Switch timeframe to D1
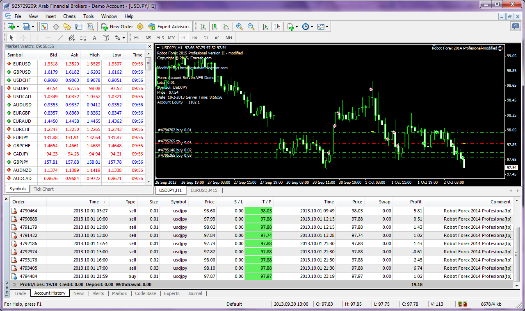The width and height of the screenshot is (525, 311). [x=206, y=38]
